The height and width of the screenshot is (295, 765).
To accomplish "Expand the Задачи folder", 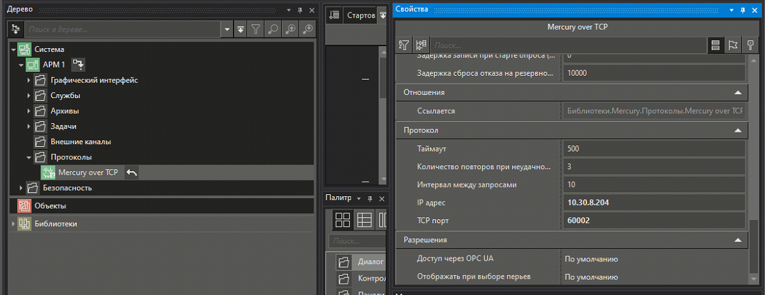I will (29, 126).
